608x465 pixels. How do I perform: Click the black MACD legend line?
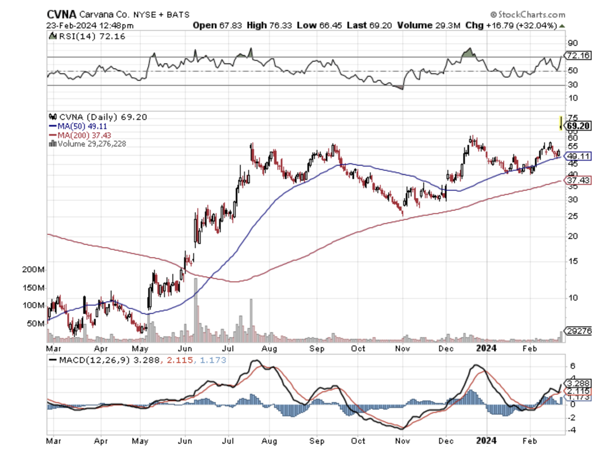53,360
